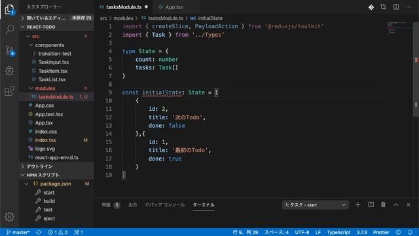This screenshot has width=419, height=236.
Task: Click the master branch indicator in status bar
Action: coord(18,232)
